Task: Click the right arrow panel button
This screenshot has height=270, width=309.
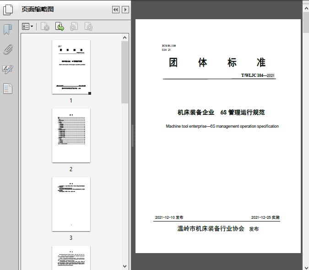Action: click(125, 10)
